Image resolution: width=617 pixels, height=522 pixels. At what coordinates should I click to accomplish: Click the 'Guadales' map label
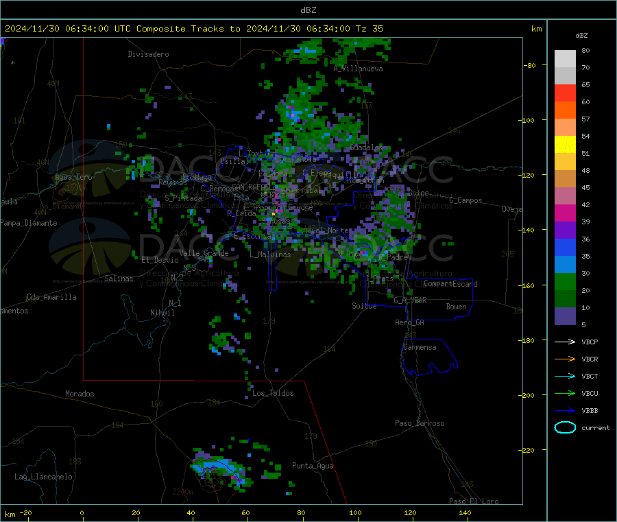point(366,147)
